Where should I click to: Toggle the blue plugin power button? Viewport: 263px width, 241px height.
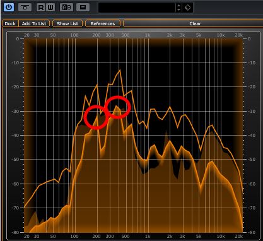pos(9,8)
